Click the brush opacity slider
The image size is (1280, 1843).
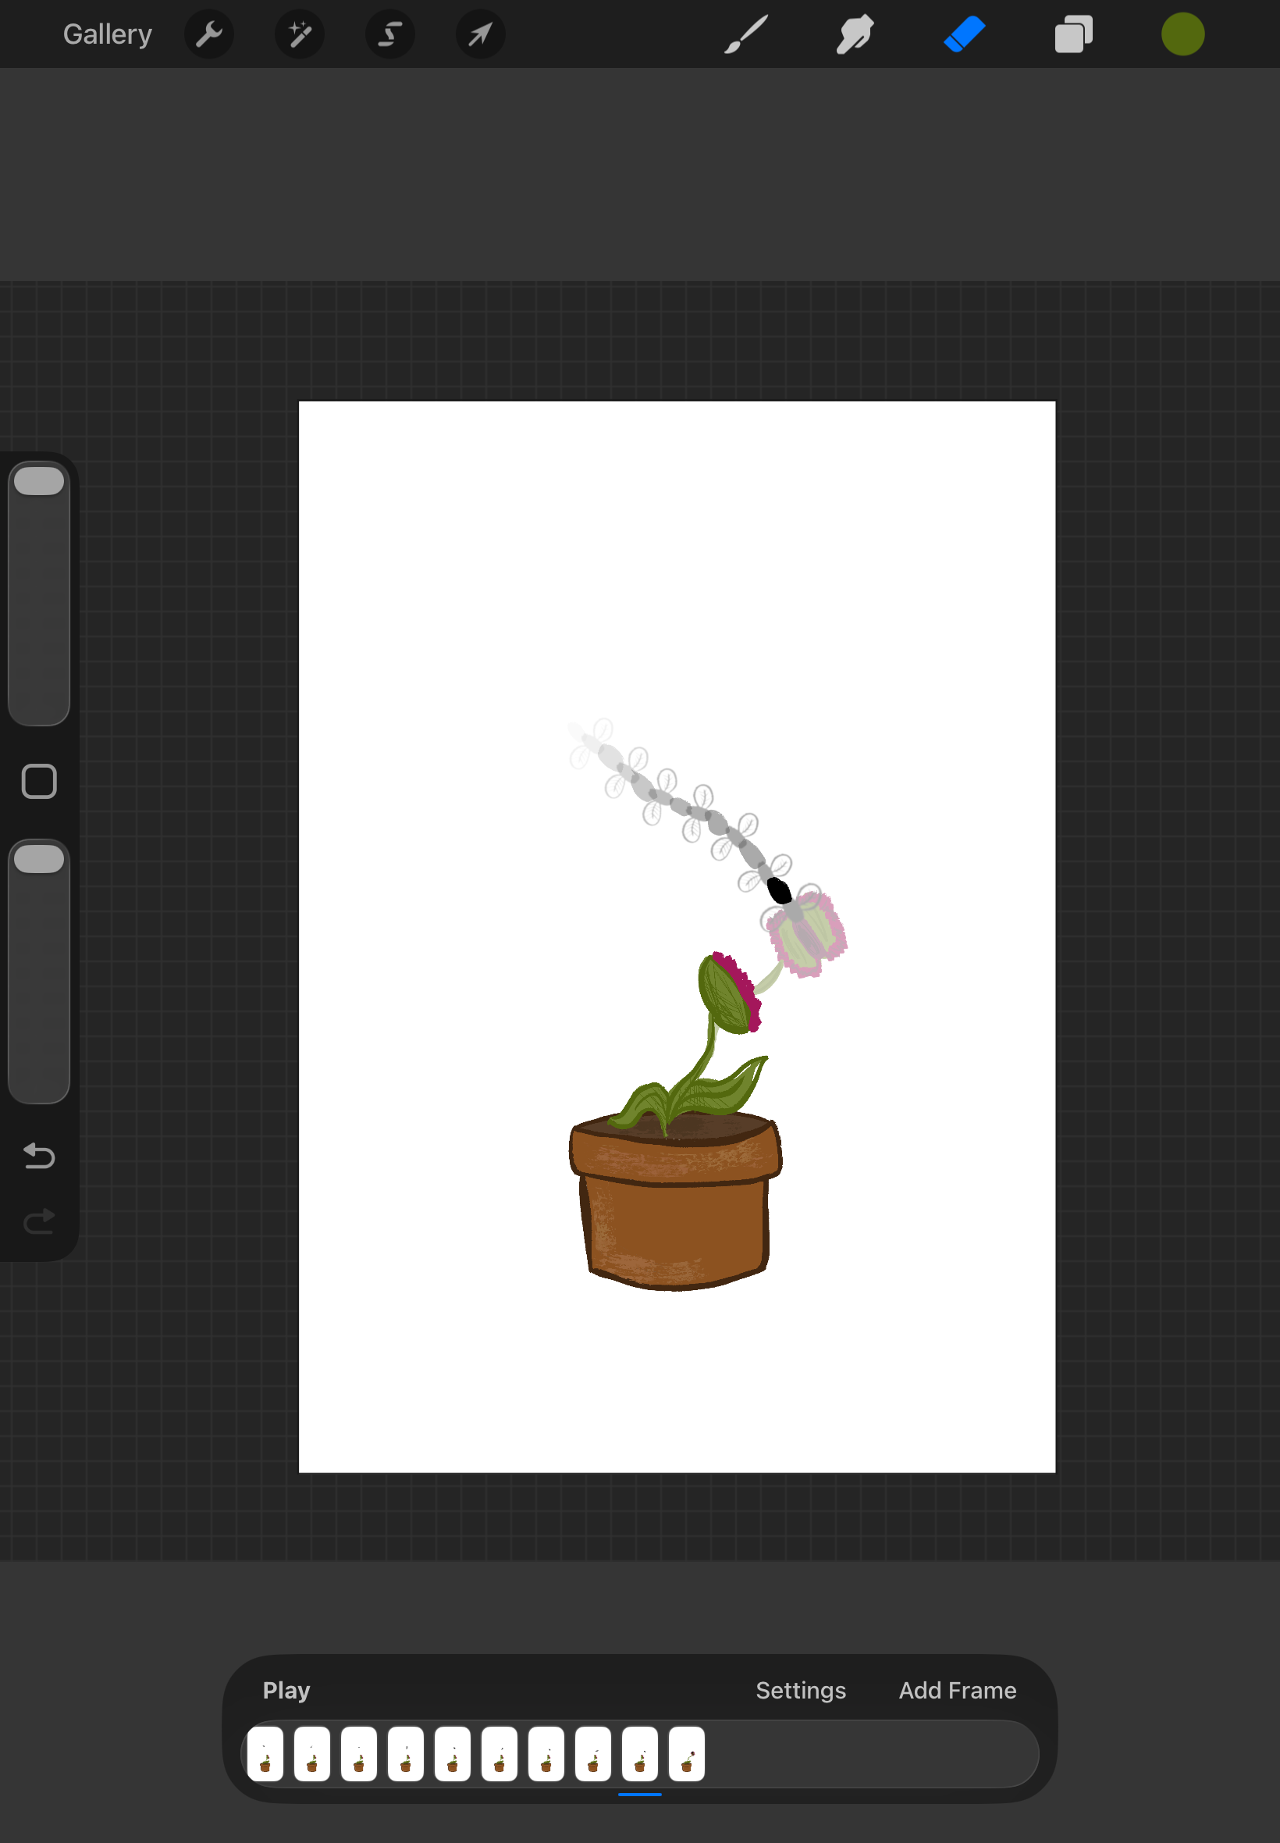(x=38, y=971)
